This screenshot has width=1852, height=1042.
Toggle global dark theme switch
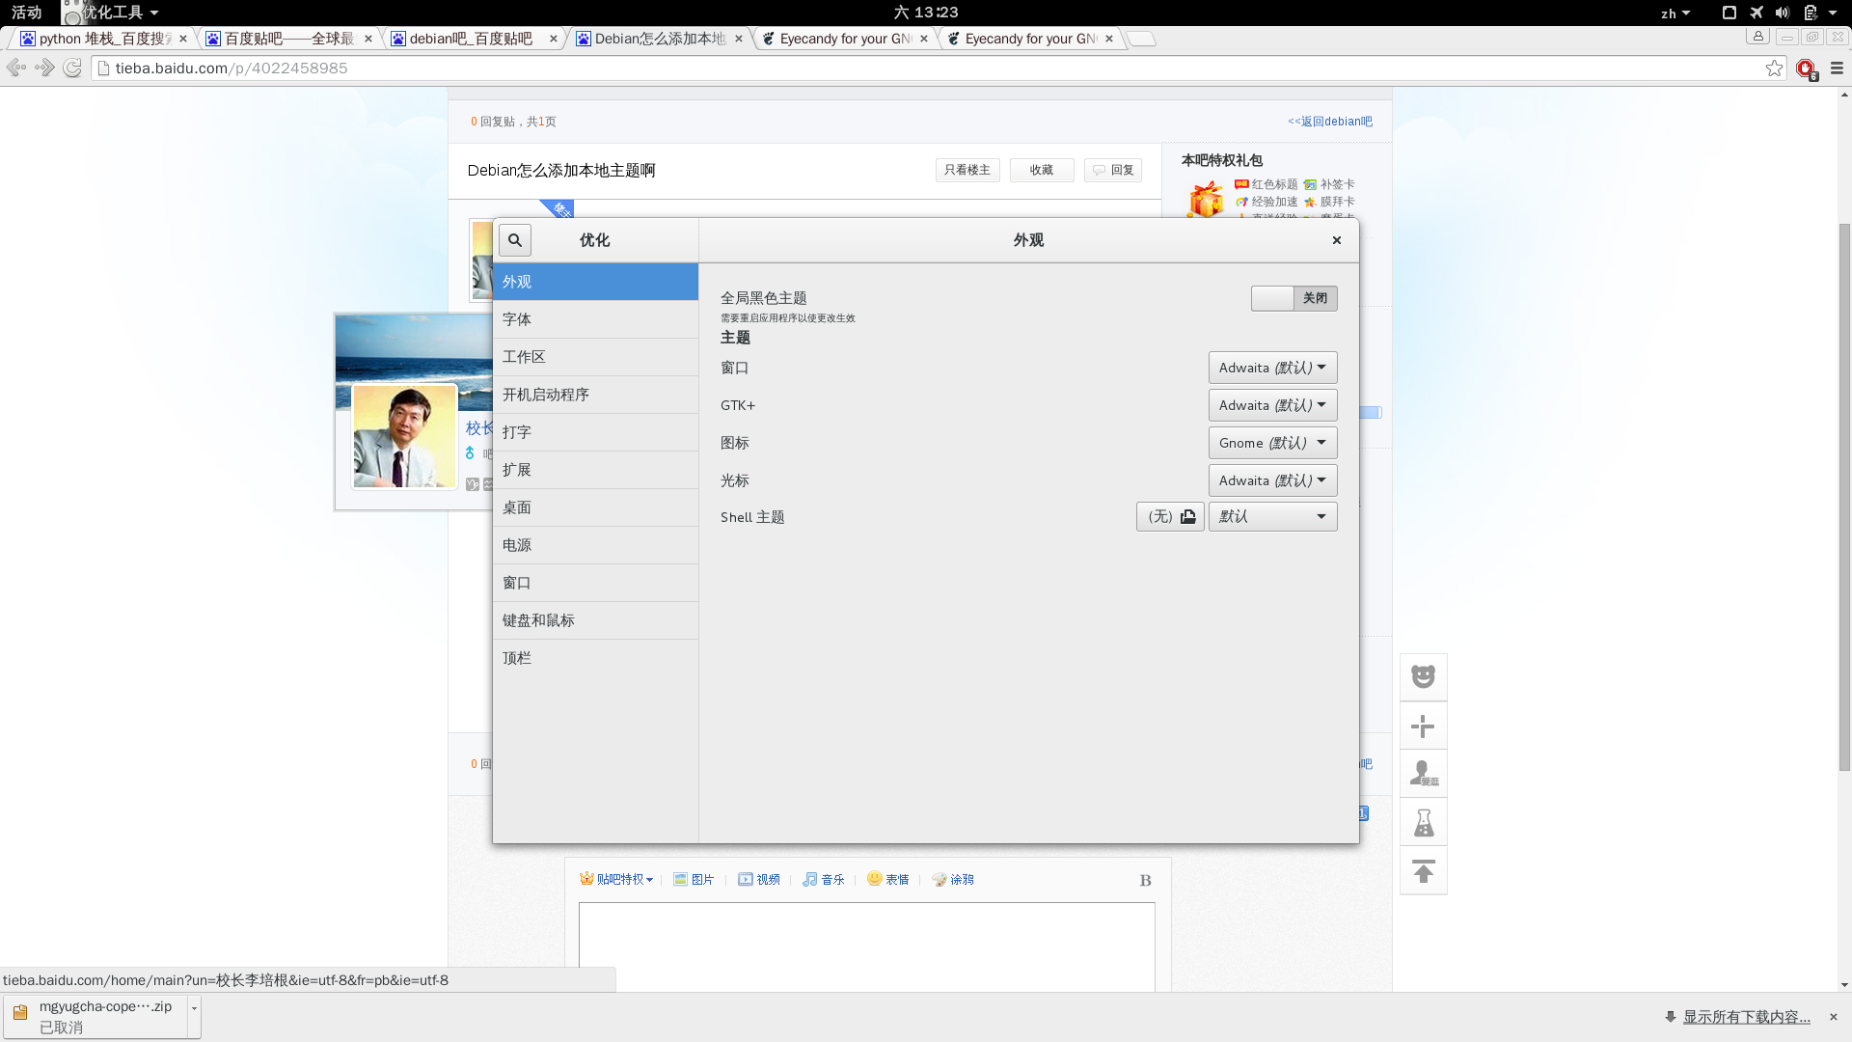(1294, 298)
